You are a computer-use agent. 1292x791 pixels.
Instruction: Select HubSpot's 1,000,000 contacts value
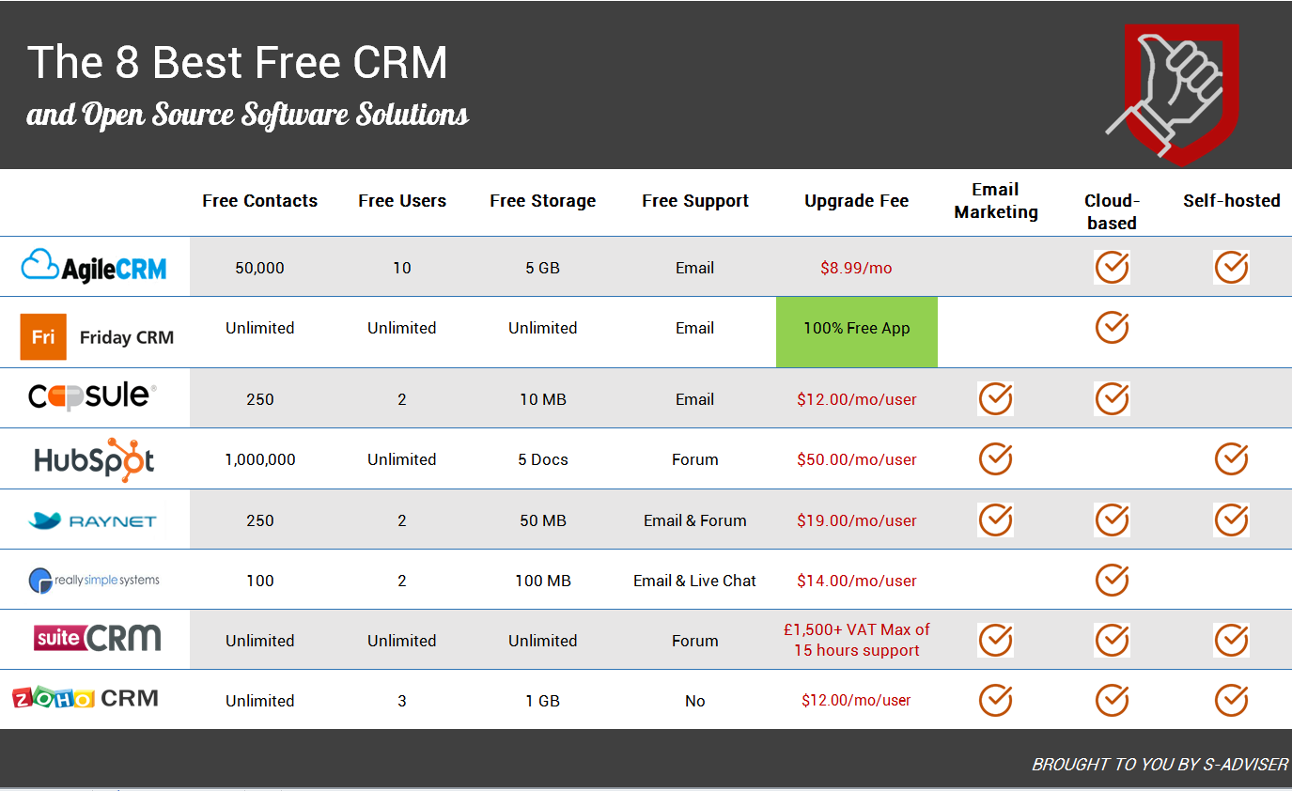pos(260,459)
